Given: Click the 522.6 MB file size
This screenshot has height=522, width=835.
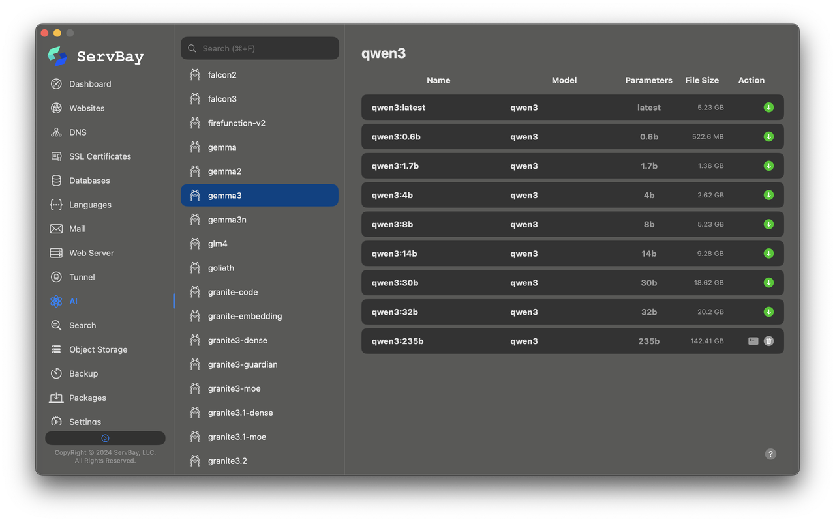Looking at the screenshot, I should 708,137.
